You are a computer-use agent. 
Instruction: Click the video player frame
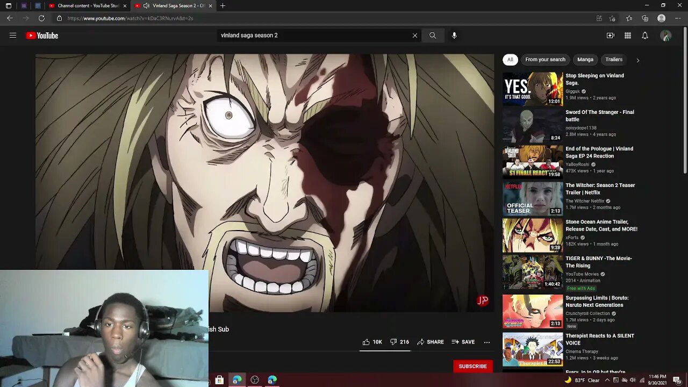click(264, 183)
